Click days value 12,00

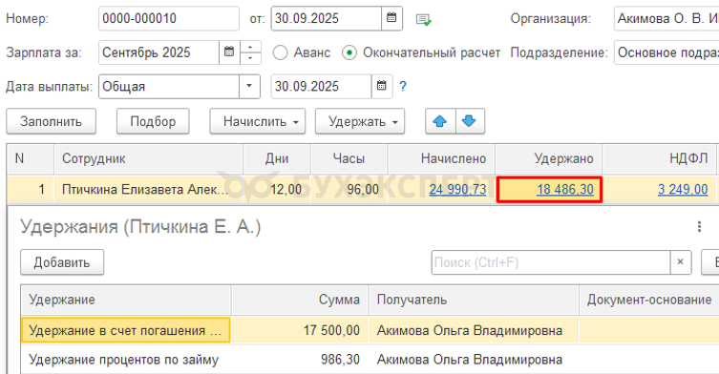tap(277, 189)
